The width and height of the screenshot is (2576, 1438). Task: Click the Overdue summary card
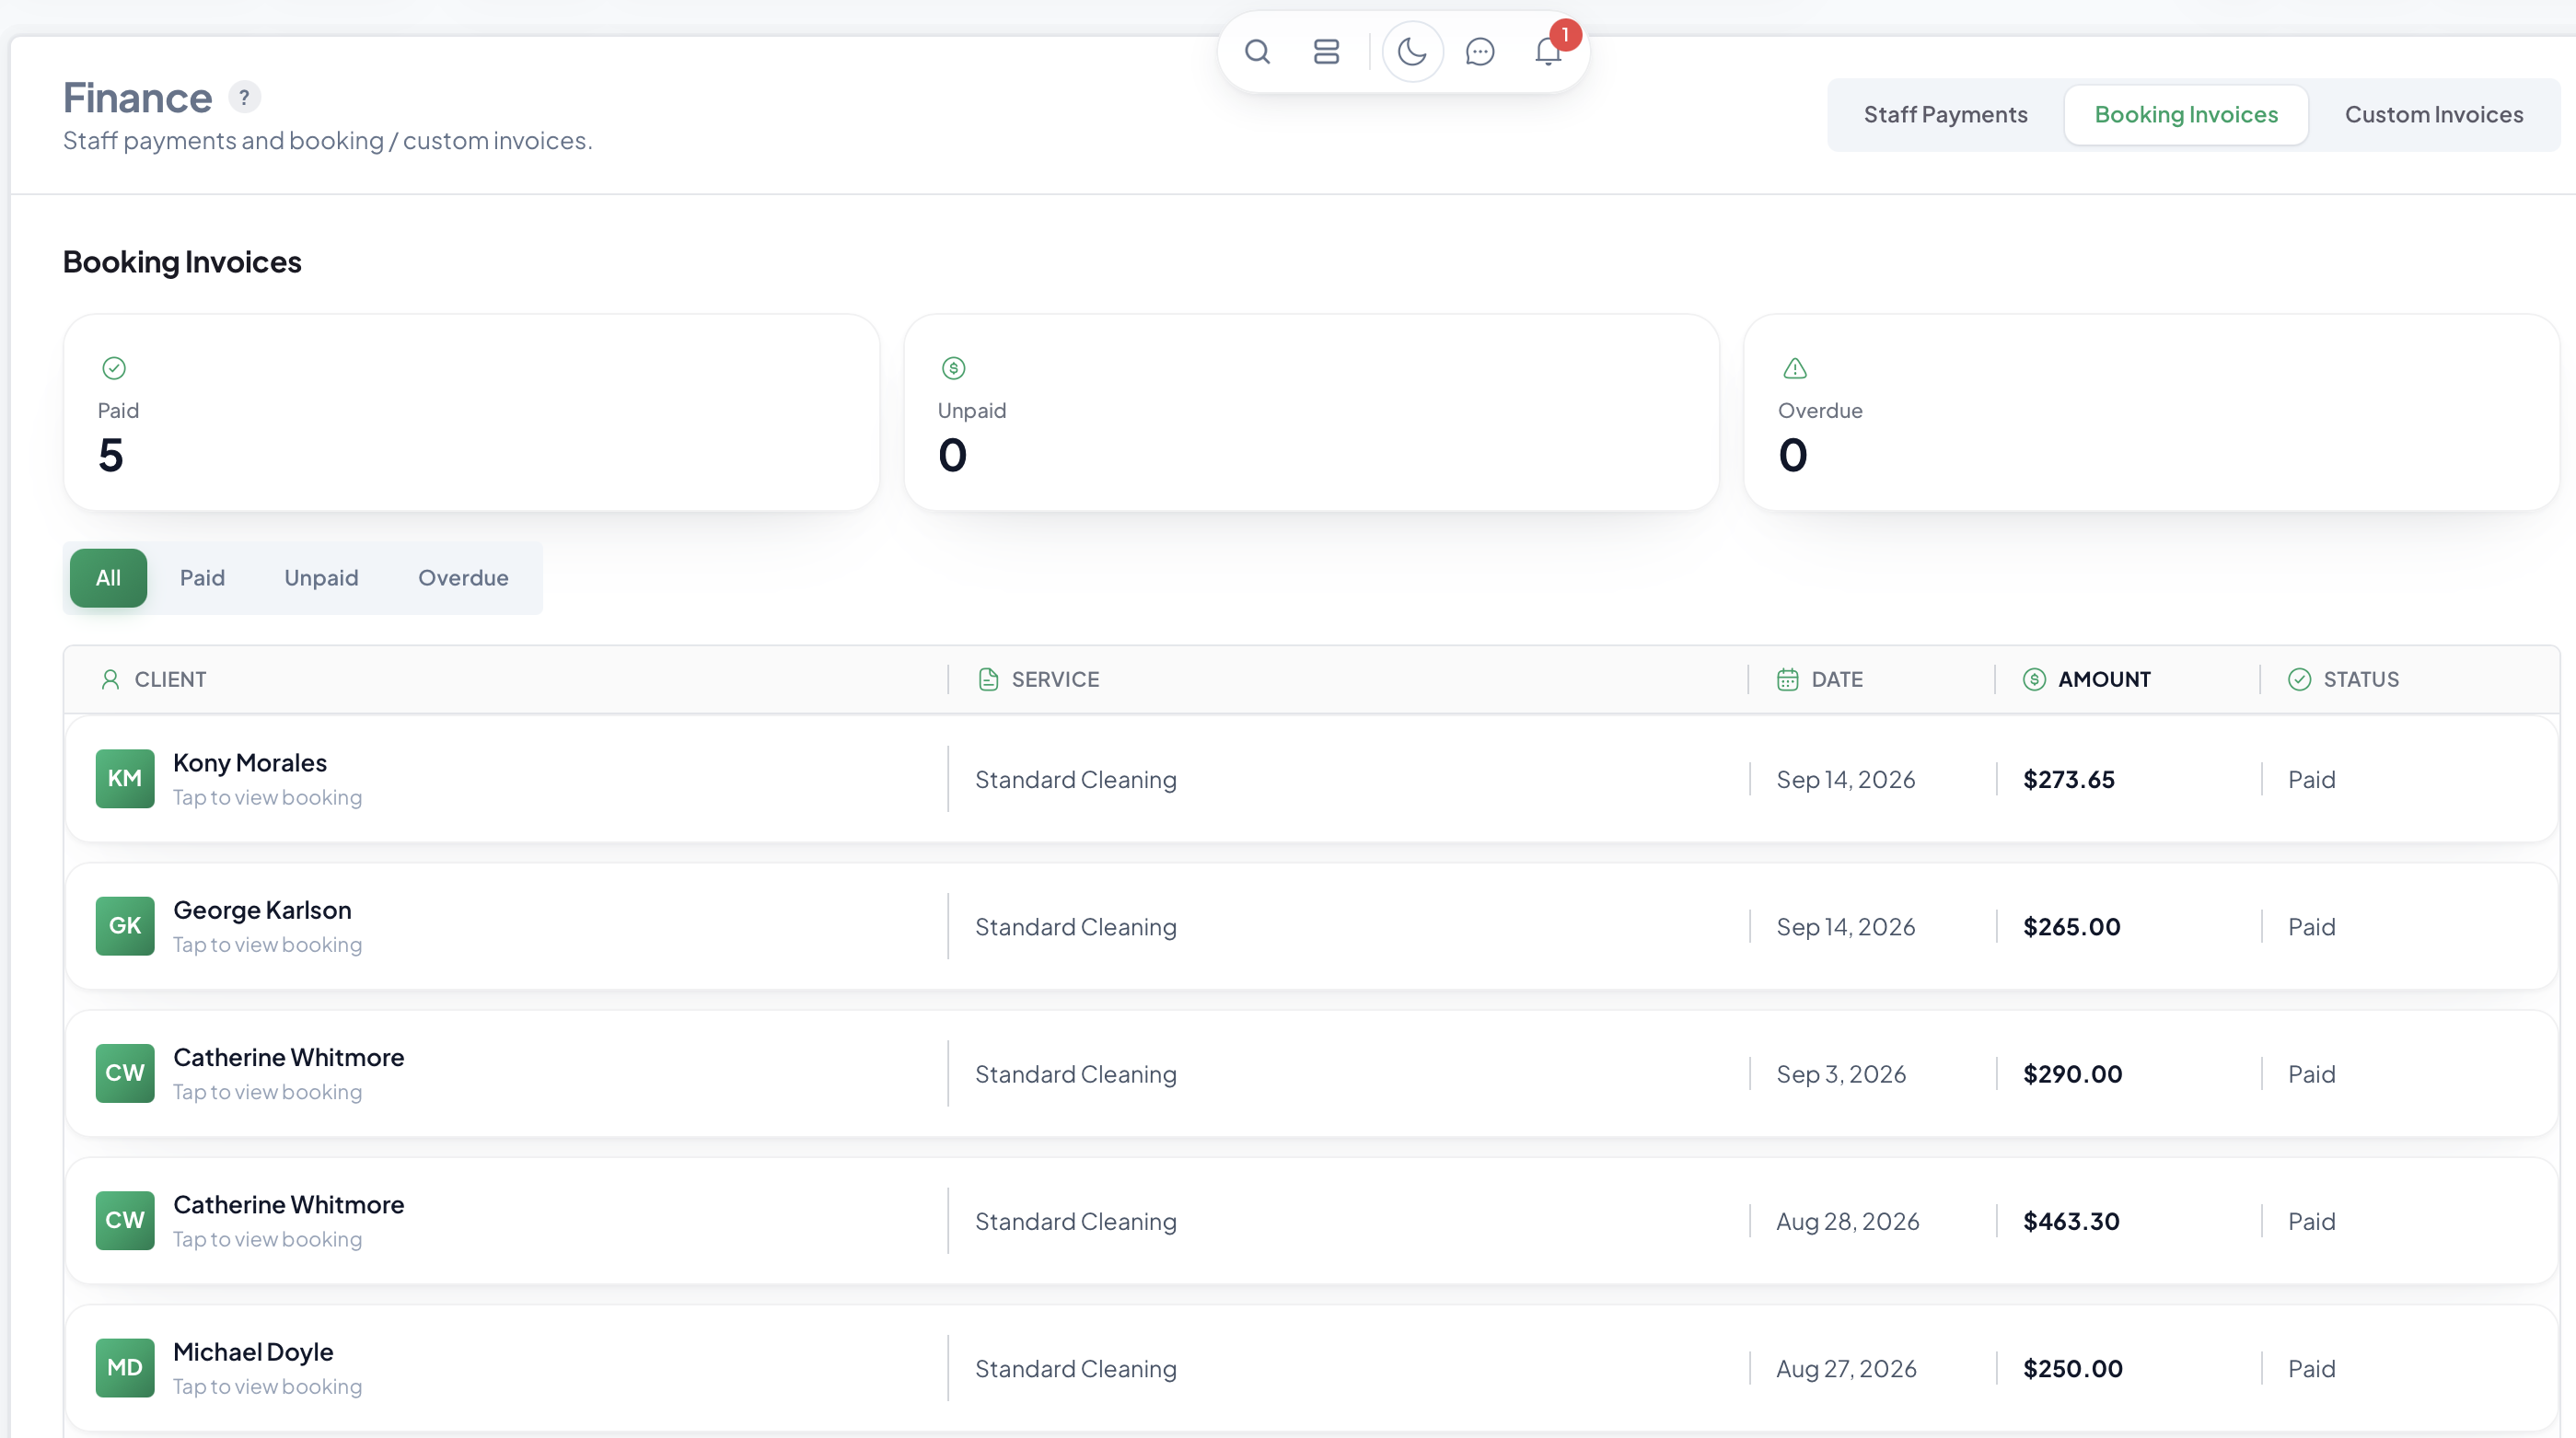2151,412
